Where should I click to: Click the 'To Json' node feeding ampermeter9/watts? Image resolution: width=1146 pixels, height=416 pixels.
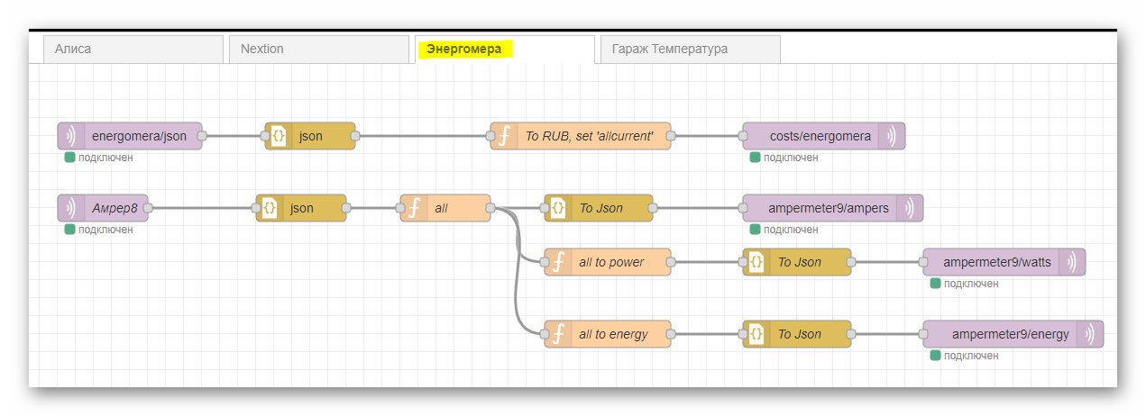click(798, 262)
